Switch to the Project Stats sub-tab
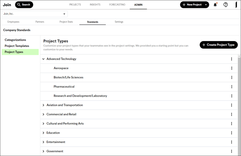The width and height of the screenshot is (241, 156). [66, 22]
